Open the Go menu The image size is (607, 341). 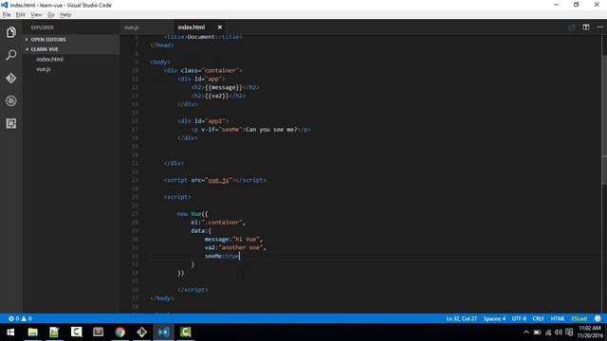[x=50, y=15]
